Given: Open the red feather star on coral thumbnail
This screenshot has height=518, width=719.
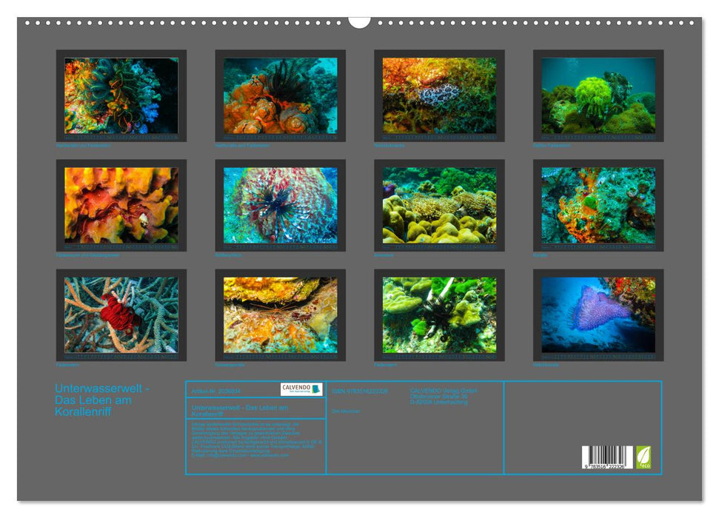Looking at the screenshot, I should tap(121, 315).
